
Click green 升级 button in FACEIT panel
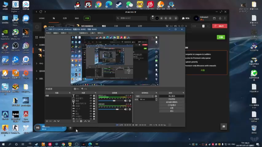point(221,37)
